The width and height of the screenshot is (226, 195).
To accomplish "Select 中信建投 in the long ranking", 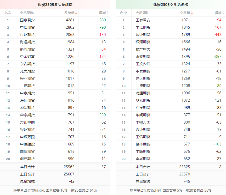I will tap(27, 144).
